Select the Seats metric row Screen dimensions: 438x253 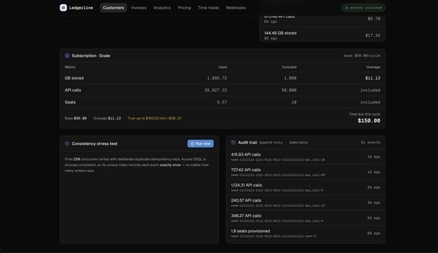(x=222, y=102)
